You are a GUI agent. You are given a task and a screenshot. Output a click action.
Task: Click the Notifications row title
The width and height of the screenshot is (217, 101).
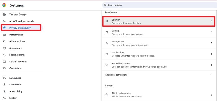tap(118, 52)
